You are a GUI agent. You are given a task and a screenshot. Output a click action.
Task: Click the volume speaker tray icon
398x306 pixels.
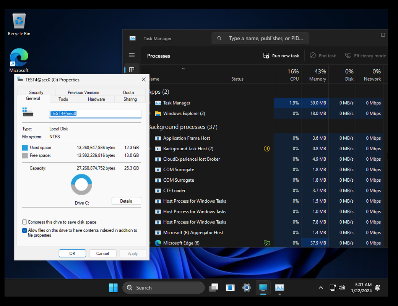click(x=342, y=288)
